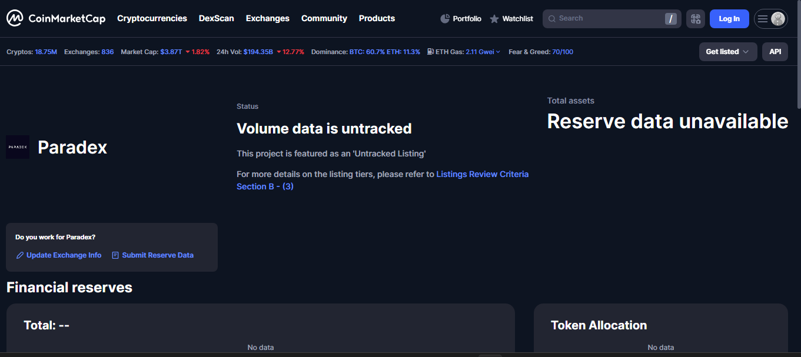801x357 pixels.
Task: Click the 'Total: --' label
Action: (x=46, y=325)
